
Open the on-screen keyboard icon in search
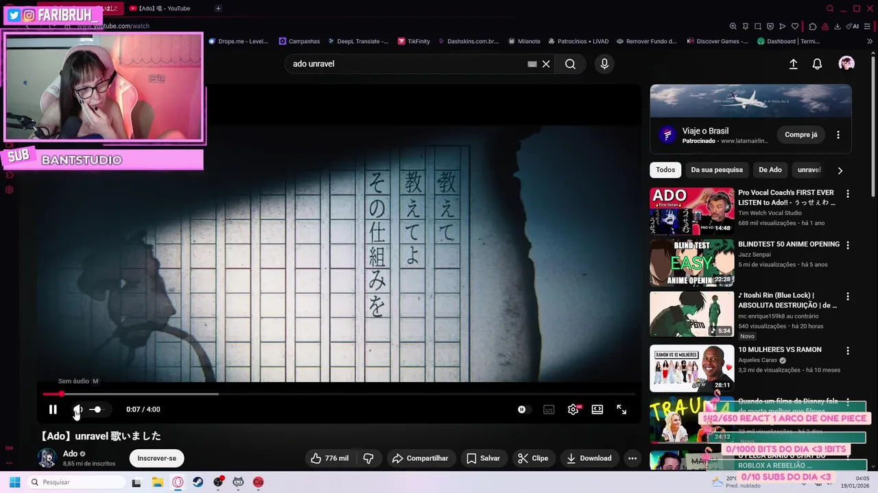(532, 64)
